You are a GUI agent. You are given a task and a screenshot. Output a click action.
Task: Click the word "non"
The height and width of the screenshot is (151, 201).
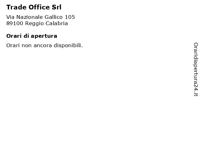click(27, 46)
